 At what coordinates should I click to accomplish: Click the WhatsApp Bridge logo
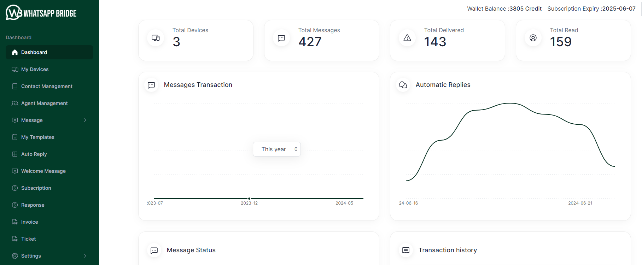(41, 13)
